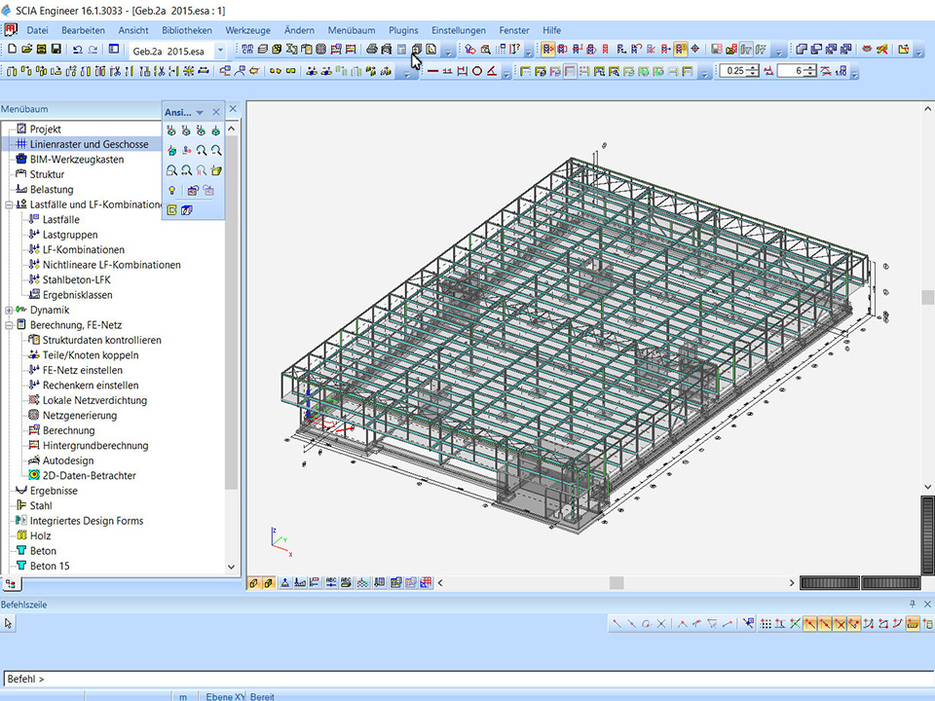Click the Undo arrow icon
This screenshot has width=935, height=701.
(77, 49)
